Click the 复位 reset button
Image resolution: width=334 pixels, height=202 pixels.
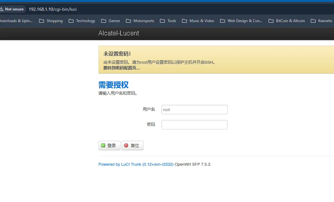(x=133, y=146)
